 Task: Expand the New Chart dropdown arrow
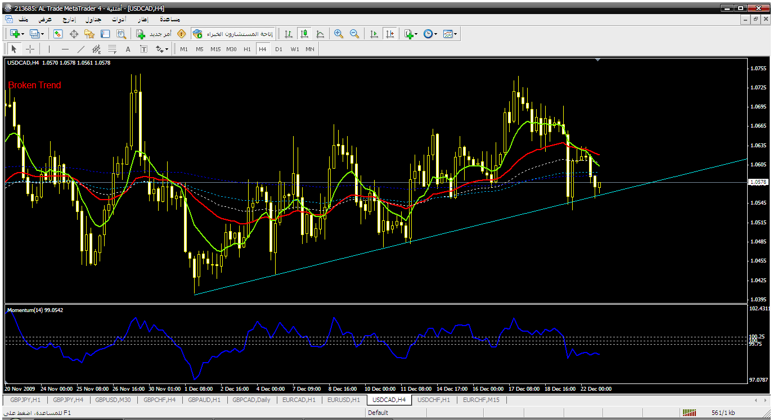point(23,34)
